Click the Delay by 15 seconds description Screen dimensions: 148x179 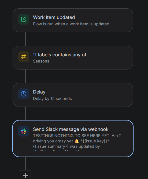pyautogui.click(x=52, y=99)
